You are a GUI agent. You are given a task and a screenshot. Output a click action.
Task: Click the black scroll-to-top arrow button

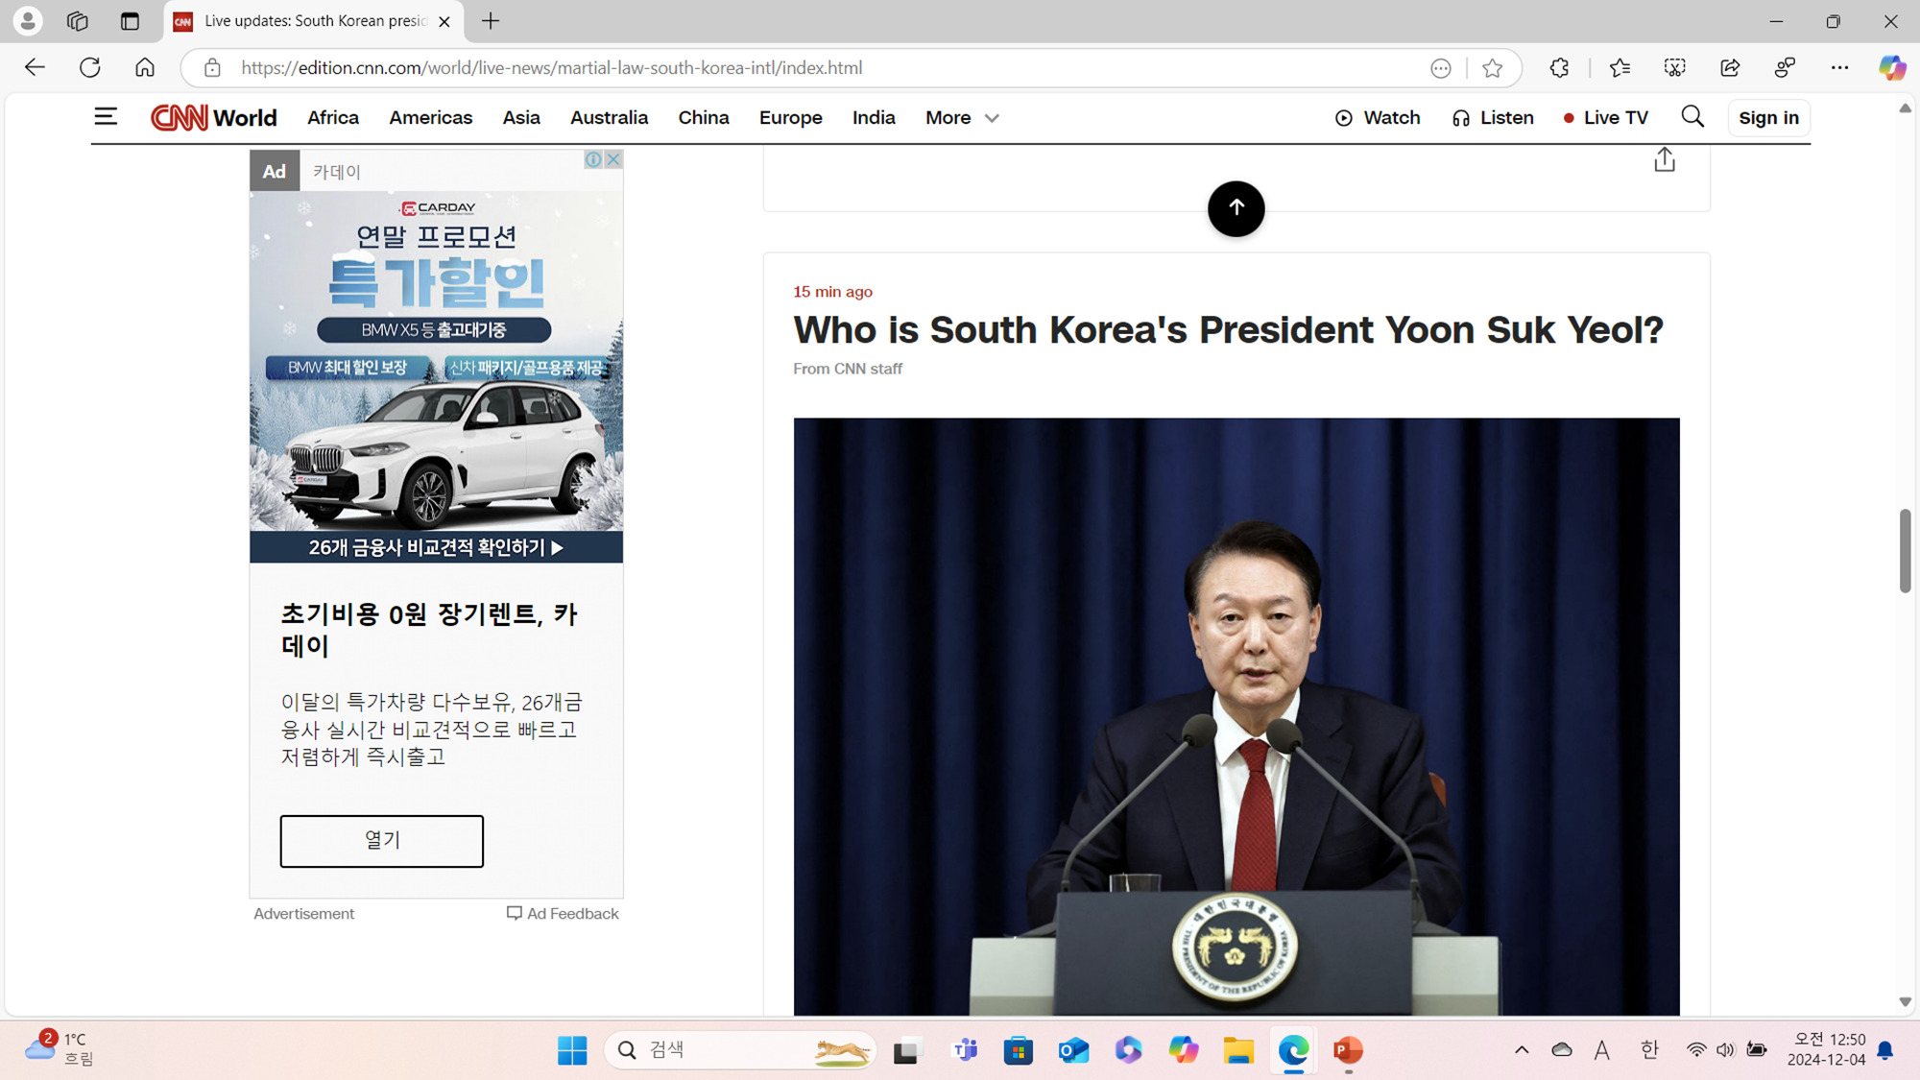pyautogui.click(x=1236, y=208)
